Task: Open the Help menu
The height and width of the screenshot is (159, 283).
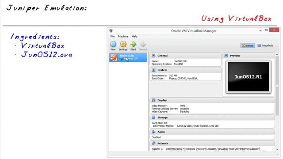Action: tap(134, 36)
